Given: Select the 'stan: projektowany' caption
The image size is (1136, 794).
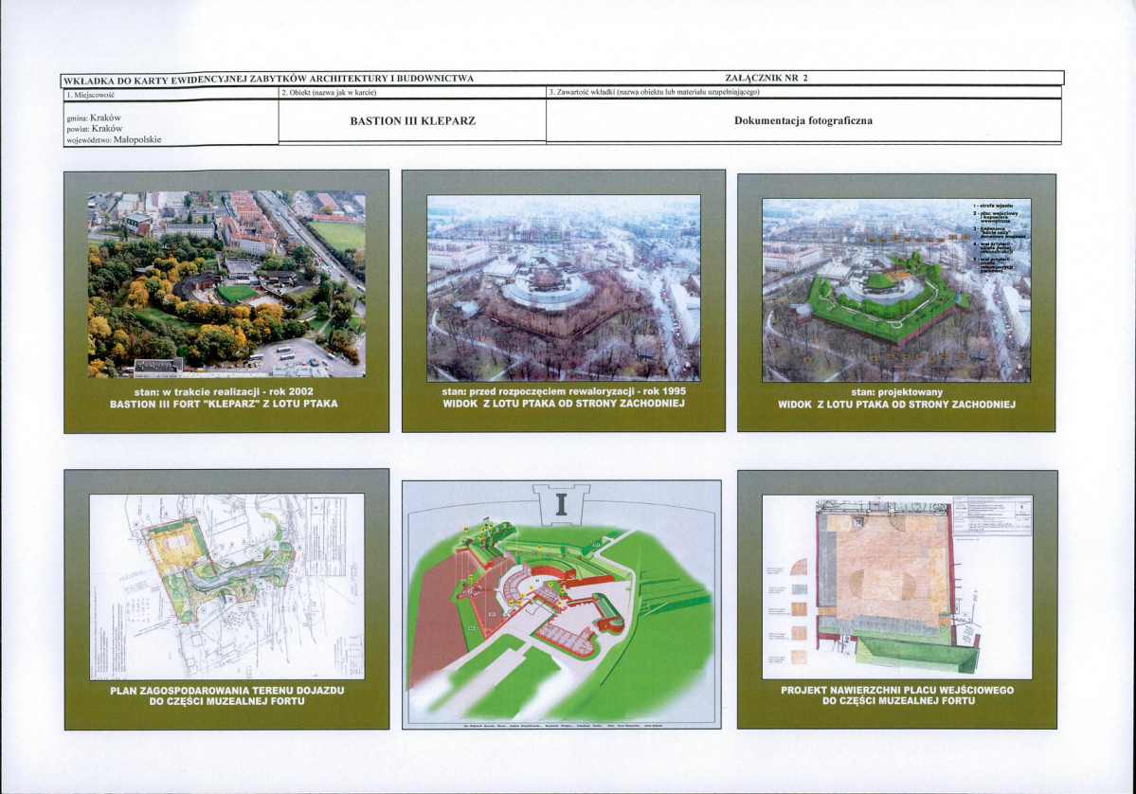Looking at the screenshot, I should click(896, 391).
